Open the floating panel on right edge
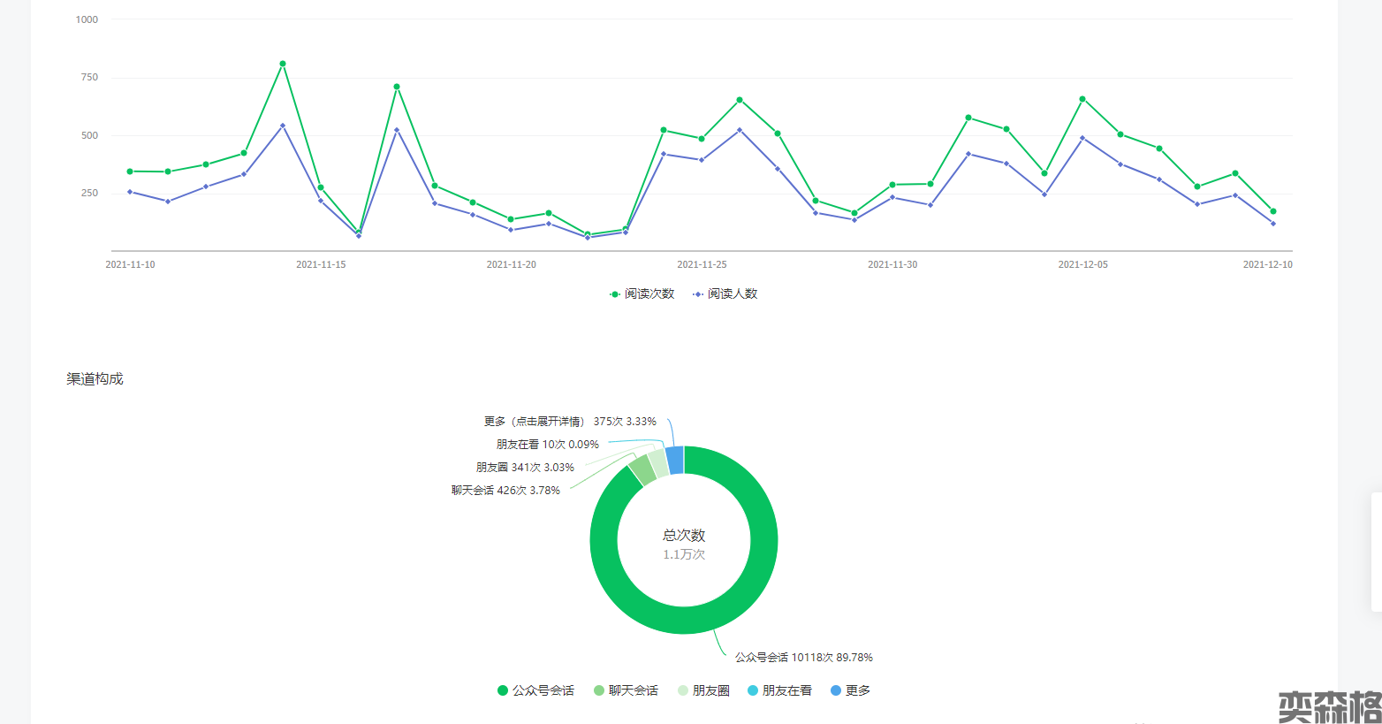The width and height of the screenshot is (1382, 724). 1376,552
